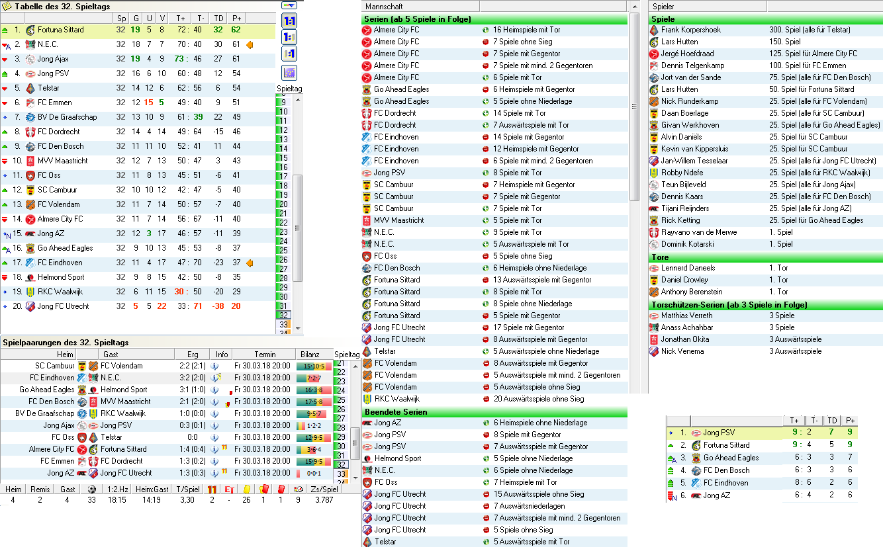Open info icon for Jong Ajax vs Jong PSV

(214, 425)
